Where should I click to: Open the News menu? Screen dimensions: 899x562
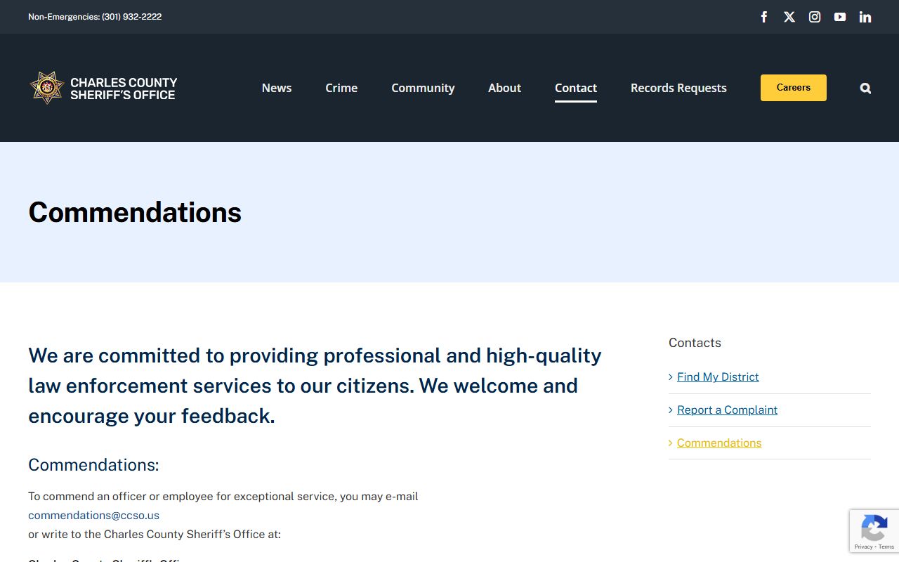click(277, 88)
